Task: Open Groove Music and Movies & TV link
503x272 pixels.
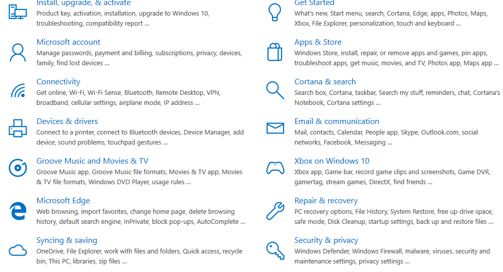Action: (92, 161)
